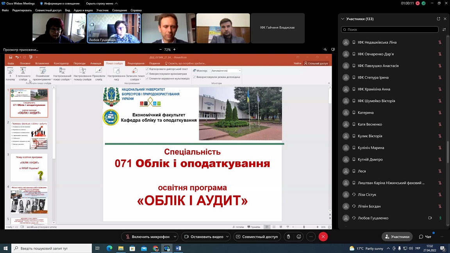This screenshot has height=253, width=450.
Task: Click PowerPoint save icon in title bar
Action: pos(11,57)
